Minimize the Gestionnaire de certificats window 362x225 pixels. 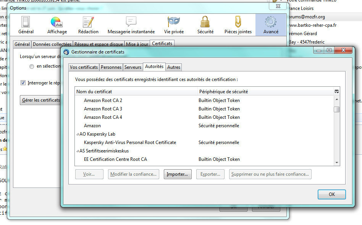click(319, 50)
